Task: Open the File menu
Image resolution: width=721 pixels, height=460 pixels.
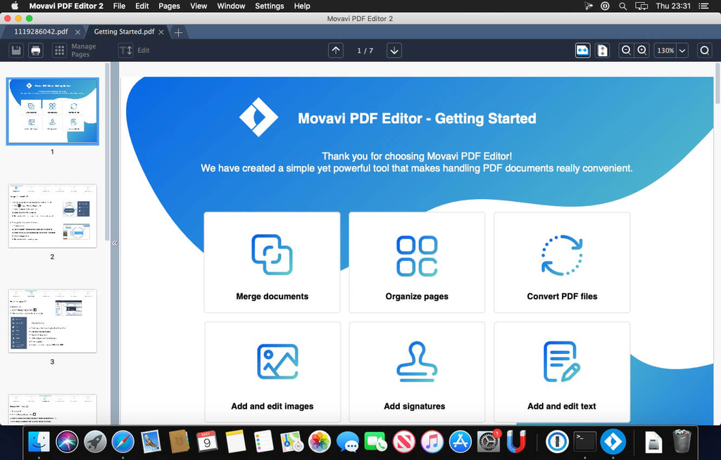Action: (119, 6)
